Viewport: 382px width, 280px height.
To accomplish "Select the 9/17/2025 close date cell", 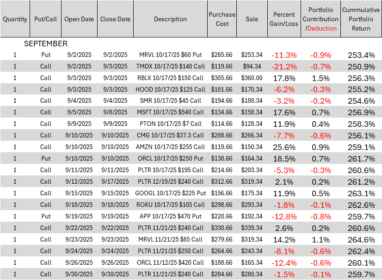I will pos(115,181).
